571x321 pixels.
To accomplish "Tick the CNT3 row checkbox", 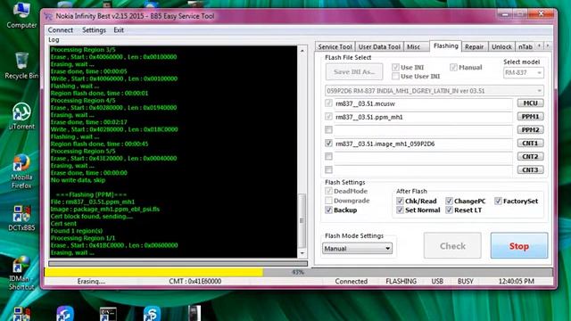I will (x=328, y=170).
